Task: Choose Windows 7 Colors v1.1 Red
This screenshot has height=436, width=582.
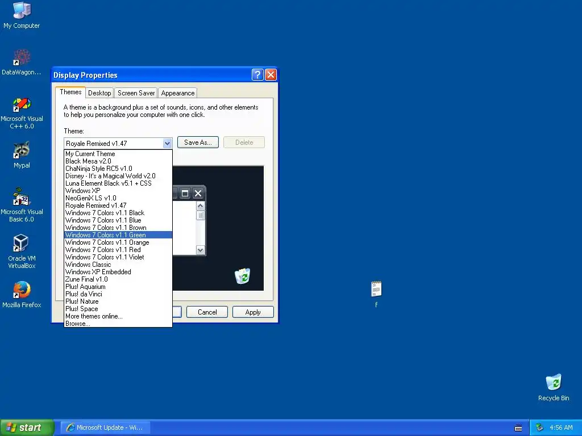Action: click(118, 250)
